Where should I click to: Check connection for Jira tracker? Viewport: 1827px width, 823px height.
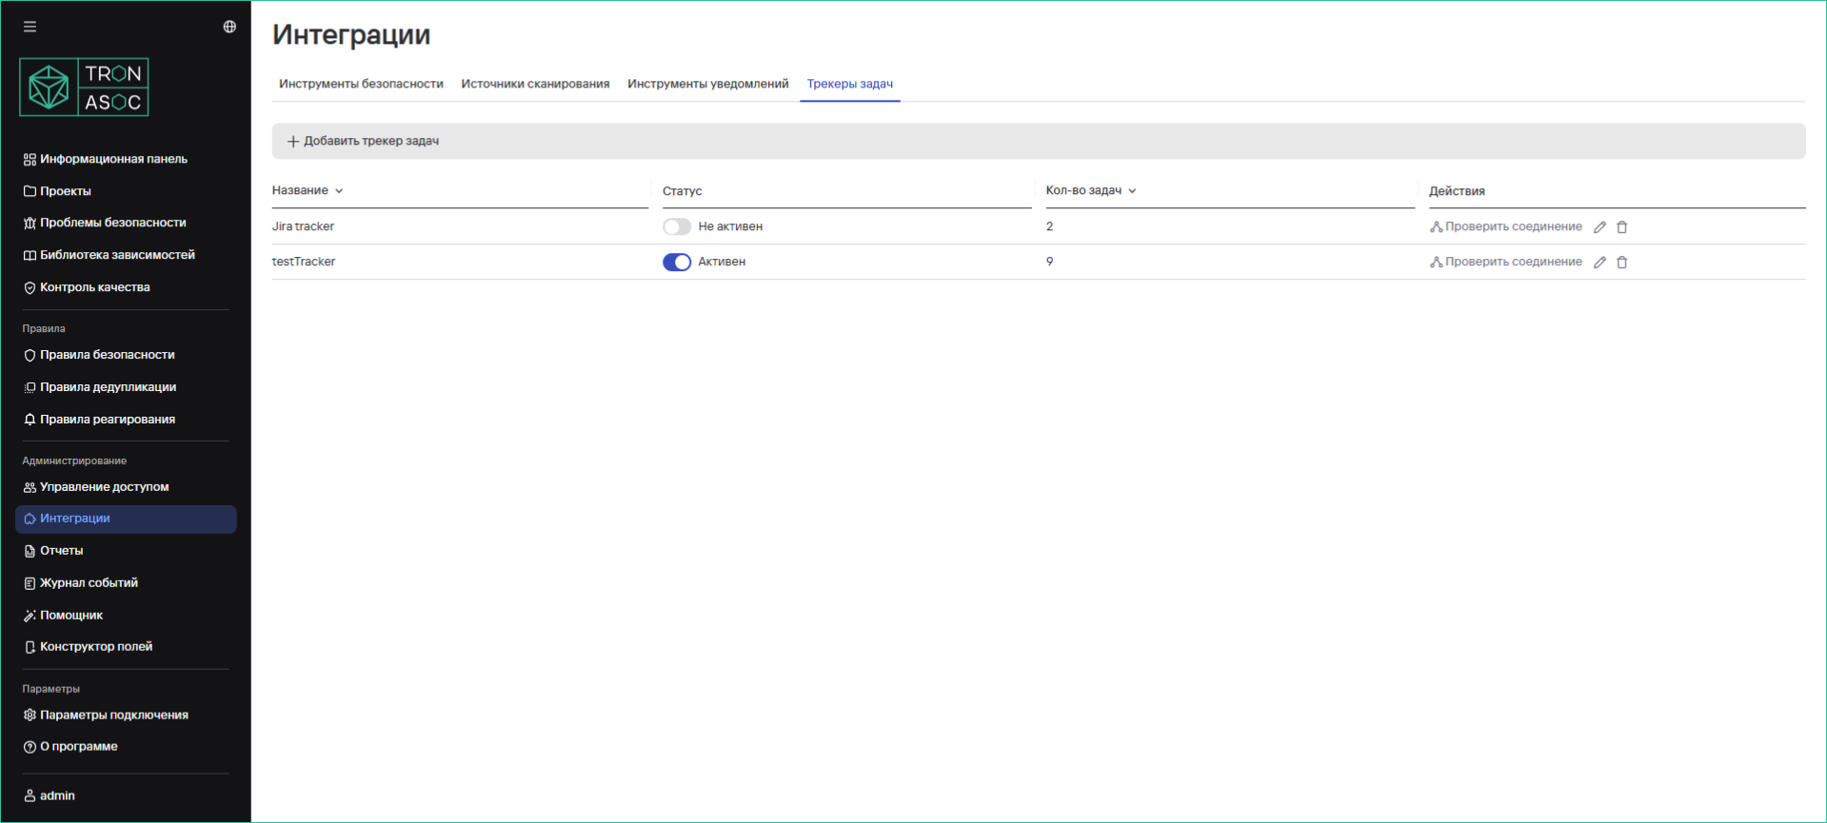pyautogui.click(x=1505, y=226)
